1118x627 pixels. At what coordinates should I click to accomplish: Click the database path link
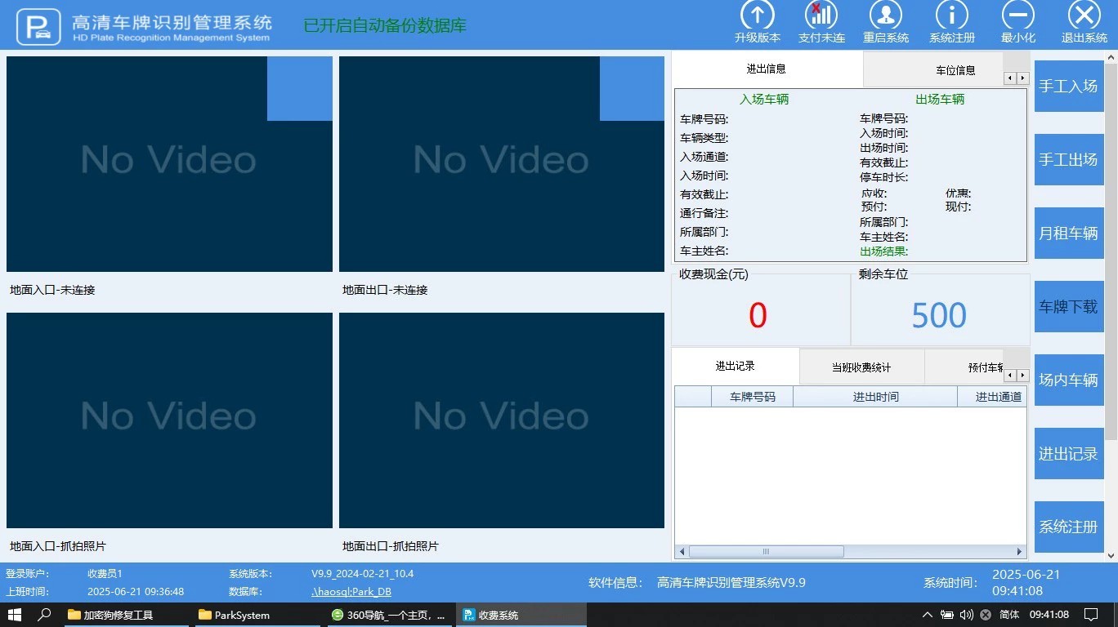pyautogui.click(x=351, y=592)
